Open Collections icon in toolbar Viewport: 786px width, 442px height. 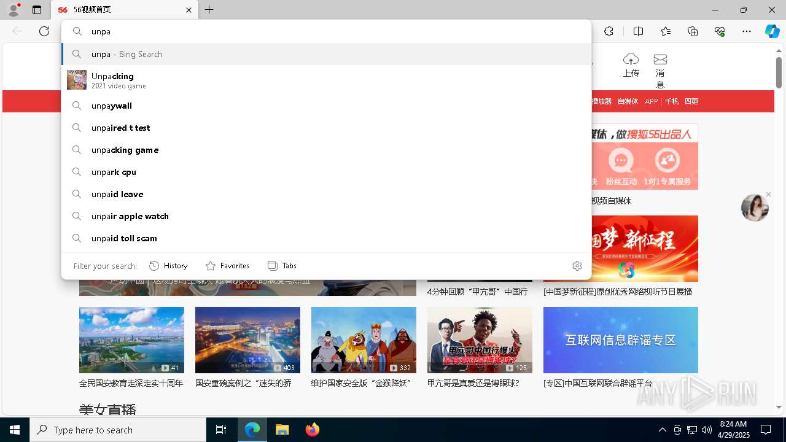(x=693, y=31)
